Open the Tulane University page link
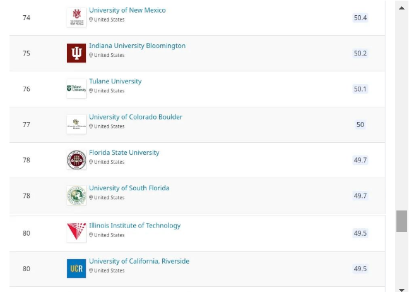The width and height of the screenshot is (409, 292). 116,82
